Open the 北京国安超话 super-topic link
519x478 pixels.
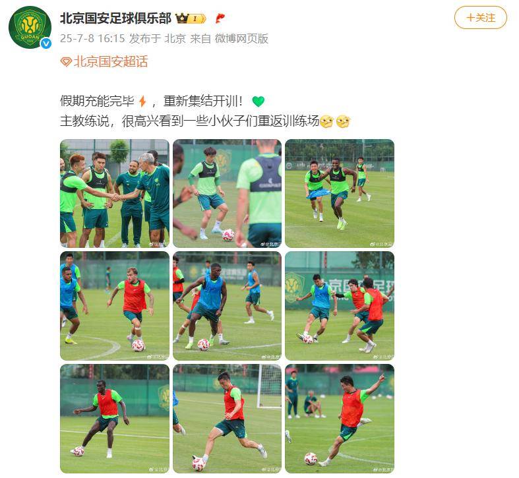coord(111,62)
